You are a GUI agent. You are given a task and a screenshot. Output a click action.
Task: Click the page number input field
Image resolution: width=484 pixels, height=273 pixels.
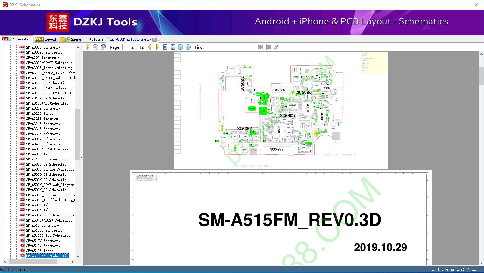pos(129,47)
